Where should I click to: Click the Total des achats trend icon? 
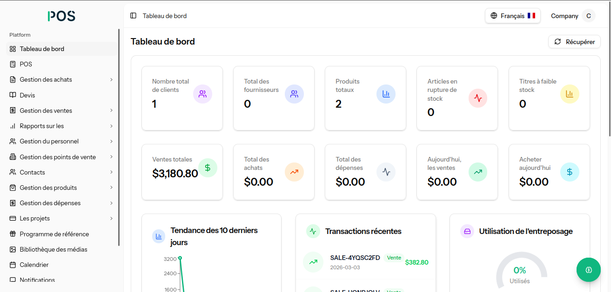pyautogui.click(x=294, y=172)
